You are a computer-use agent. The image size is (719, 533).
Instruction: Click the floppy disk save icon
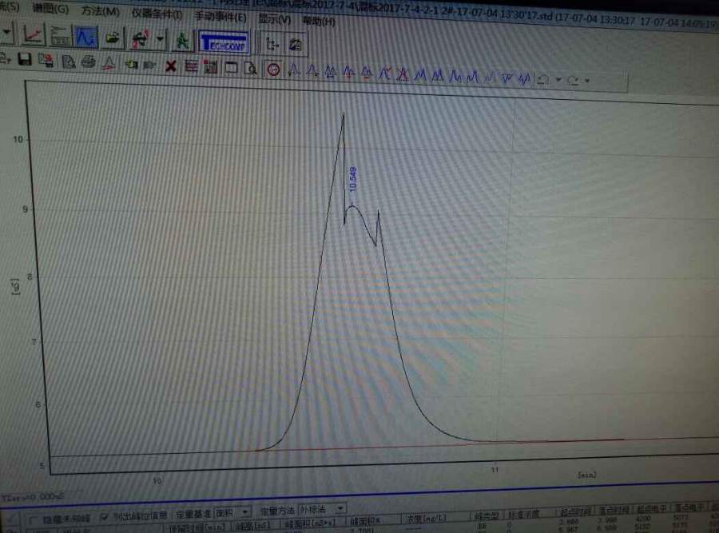24,58
